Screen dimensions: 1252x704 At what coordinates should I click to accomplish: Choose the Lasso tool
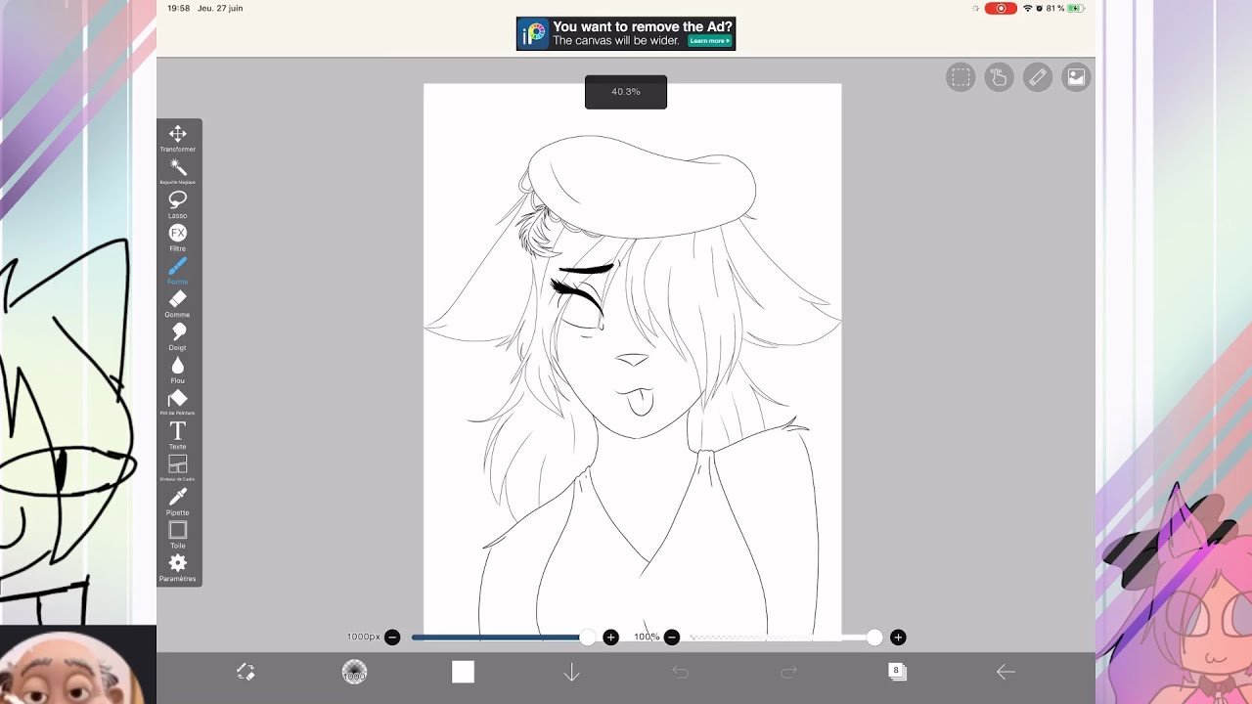(x=178, y=200)
